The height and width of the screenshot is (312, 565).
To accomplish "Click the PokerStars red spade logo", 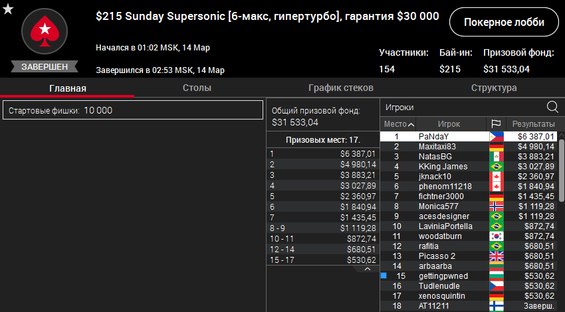I will coord(45,30).
